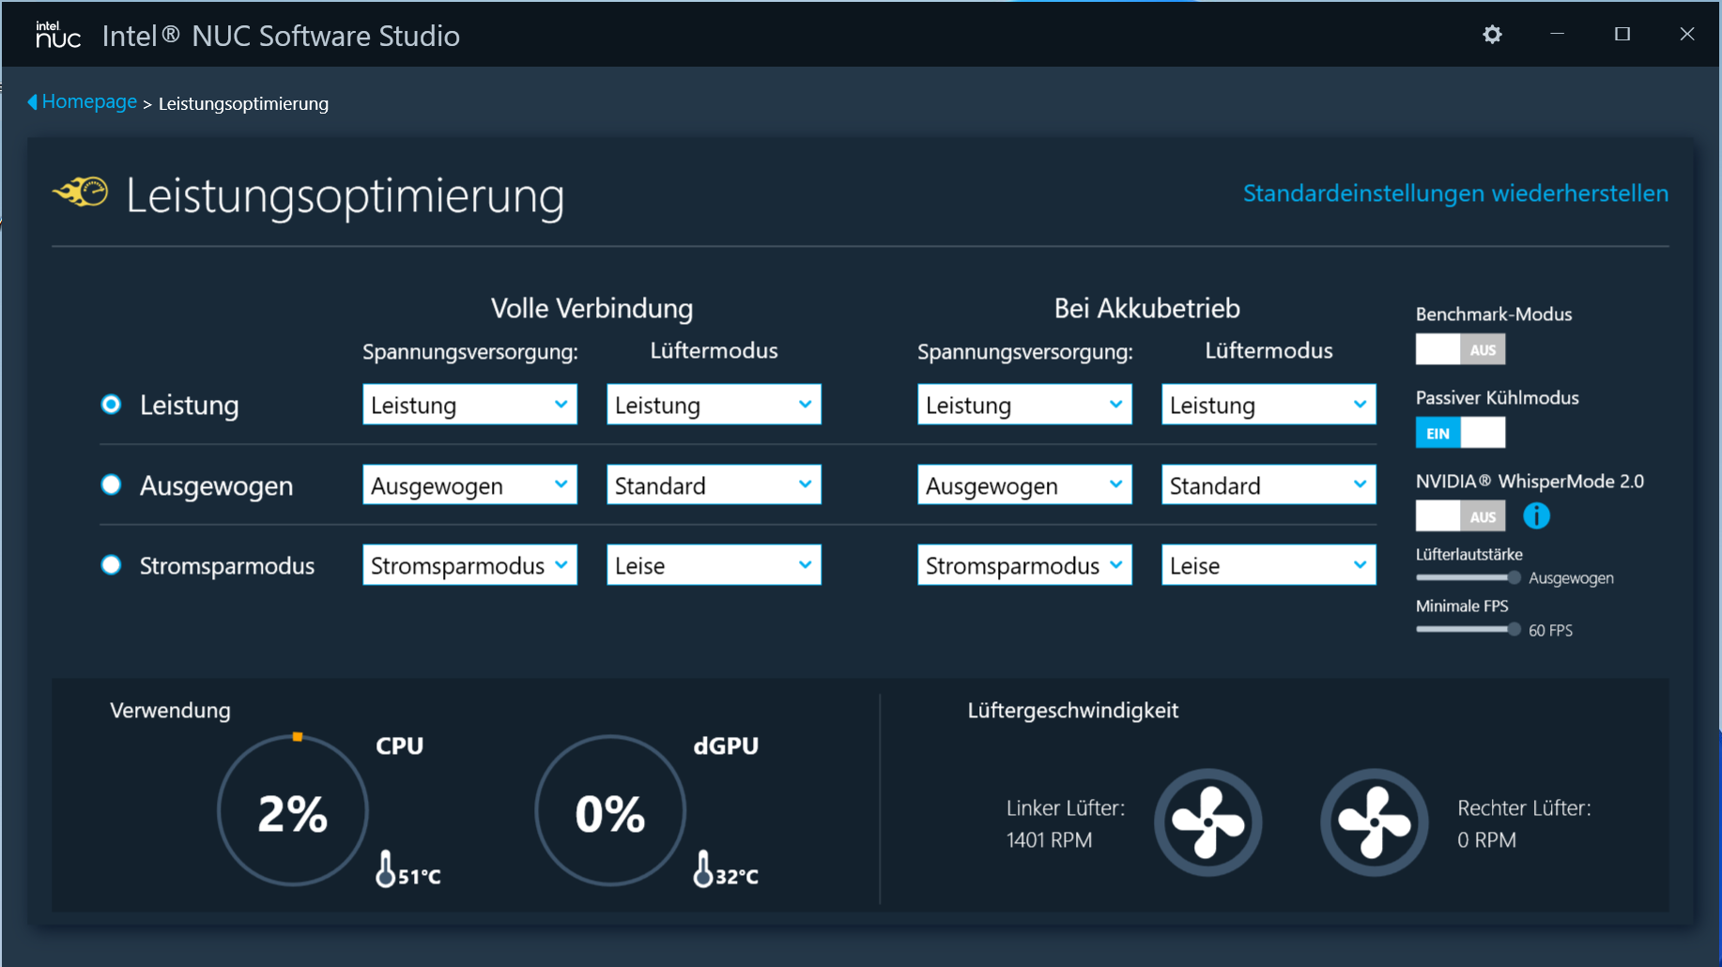
Task: Close the NUC Software Studio window
Action: point(1687,34)
